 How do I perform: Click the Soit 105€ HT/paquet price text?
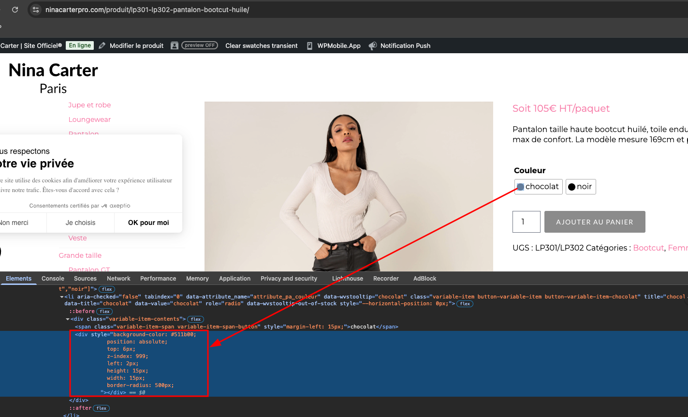561,108
